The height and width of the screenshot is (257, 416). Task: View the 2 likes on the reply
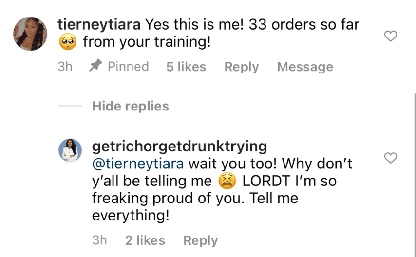(145, 240)
